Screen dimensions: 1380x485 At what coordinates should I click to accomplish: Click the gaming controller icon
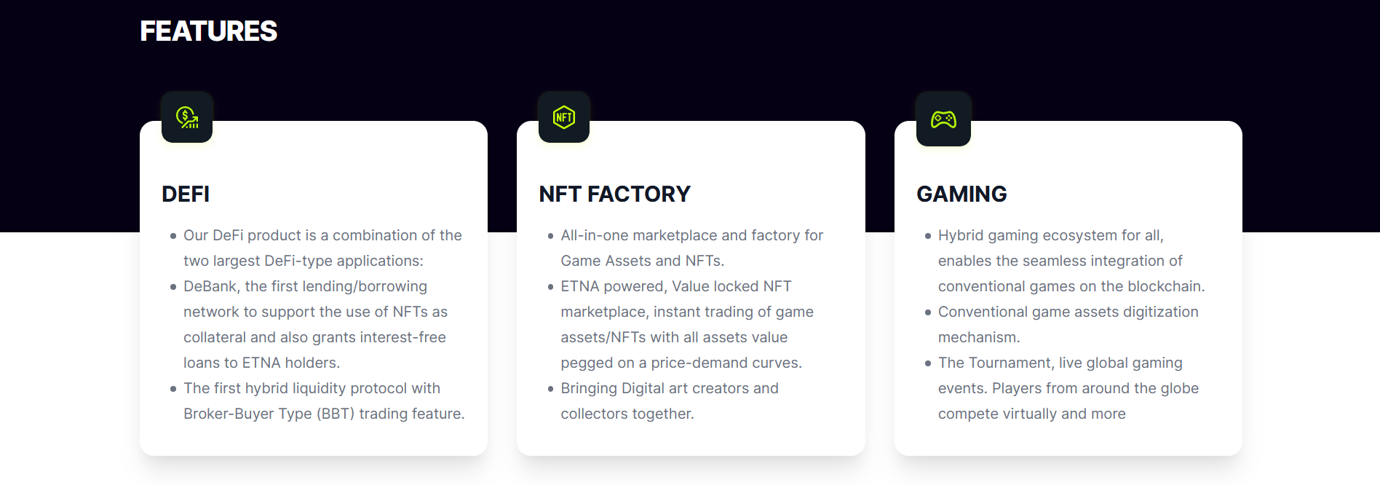pyautogui.click(x=943, y=119)
